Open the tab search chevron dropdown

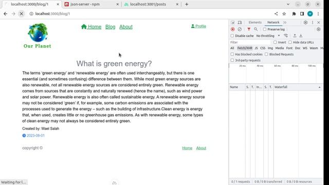click(288, 4)
